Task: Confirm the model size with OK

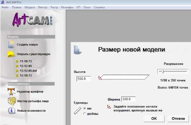Action: [154, 118]
